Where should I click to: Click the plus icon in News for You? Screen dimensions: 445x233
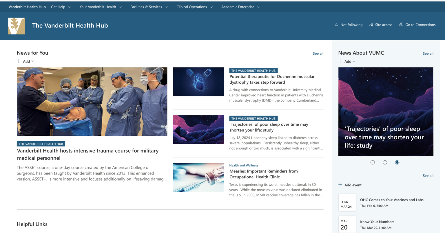click(19, 61)
